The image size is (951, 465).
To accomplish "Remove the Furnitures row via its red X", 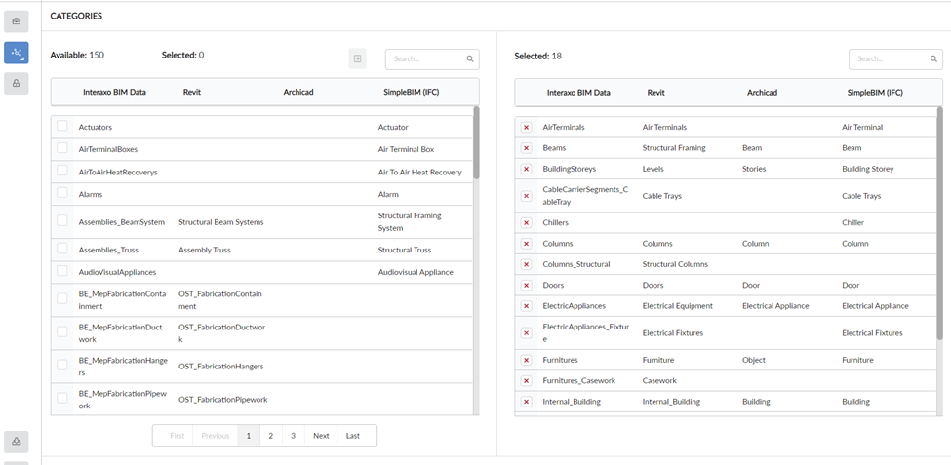I will click(x=527, y=360).
